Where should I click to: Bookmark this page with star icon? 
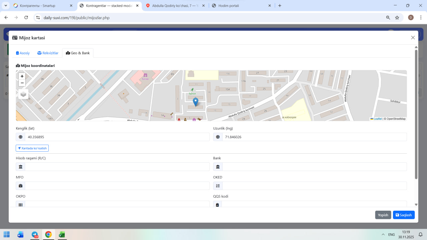point(397,18)
